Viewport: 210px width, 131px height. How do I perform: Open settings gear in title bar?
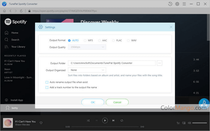click(177, 4)
